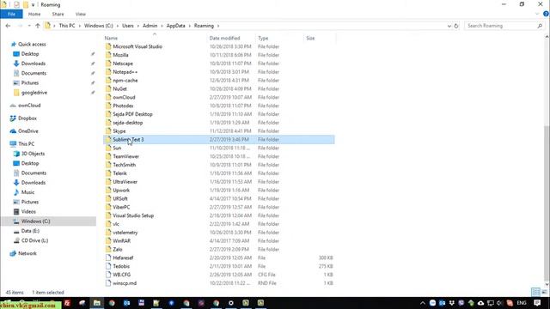Open the Outlook taskbar icon
The width and height of the screenshot is (550, 309).
point(126,303)
